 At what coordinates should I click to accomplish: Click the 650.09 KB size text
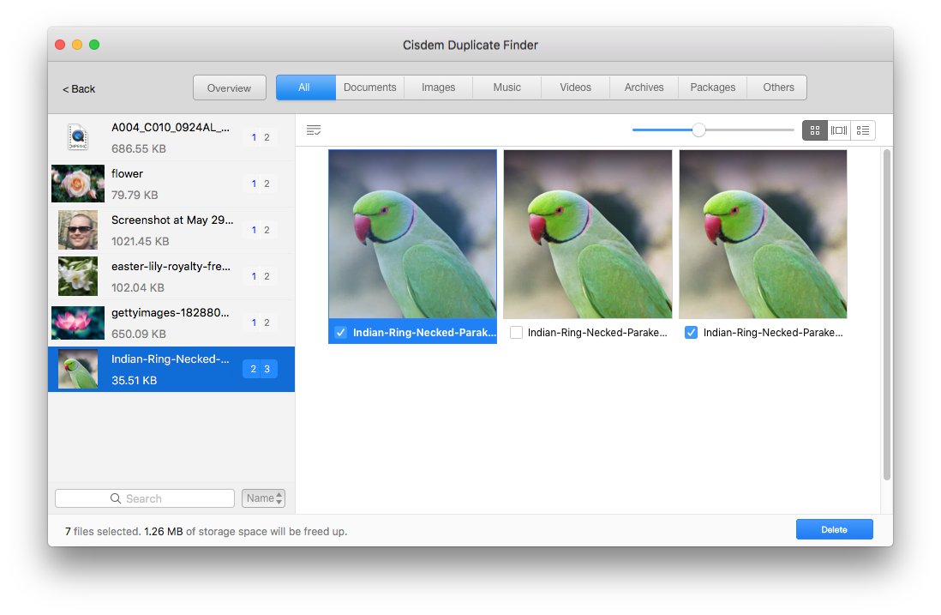[x=139, y=334]
